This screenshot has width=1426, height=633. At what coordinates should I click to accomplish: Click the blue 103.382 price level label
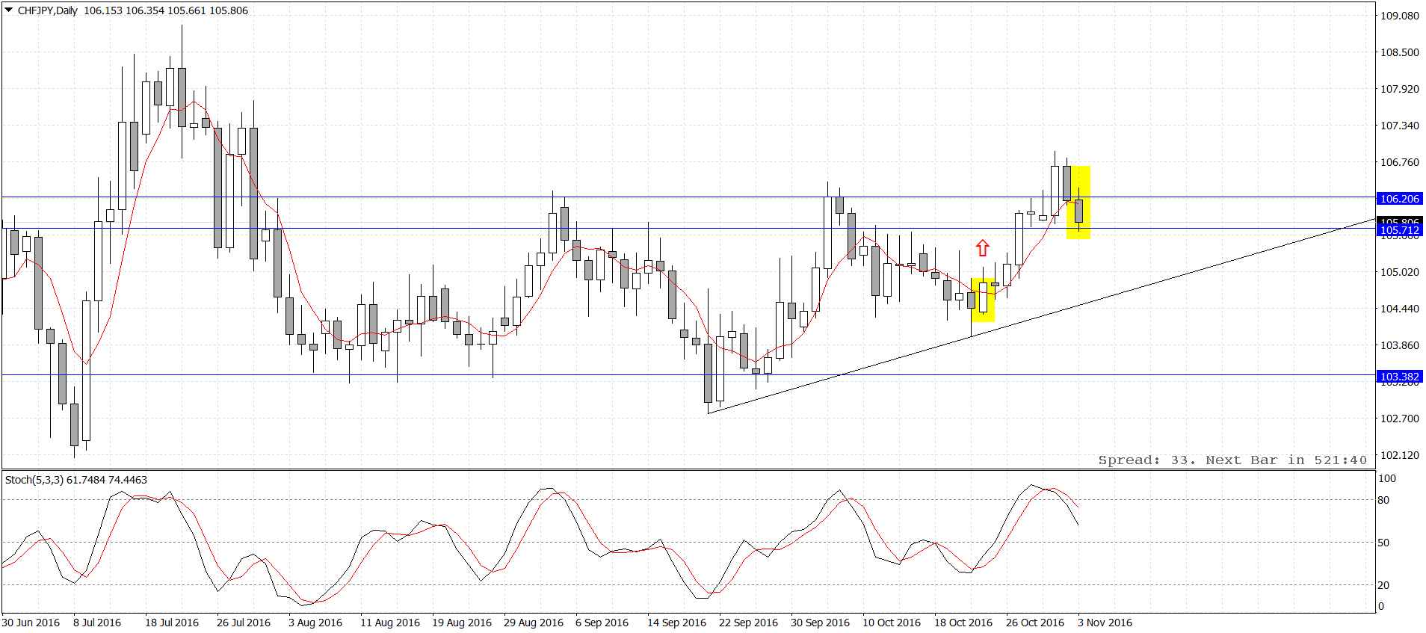(1400, 377)
